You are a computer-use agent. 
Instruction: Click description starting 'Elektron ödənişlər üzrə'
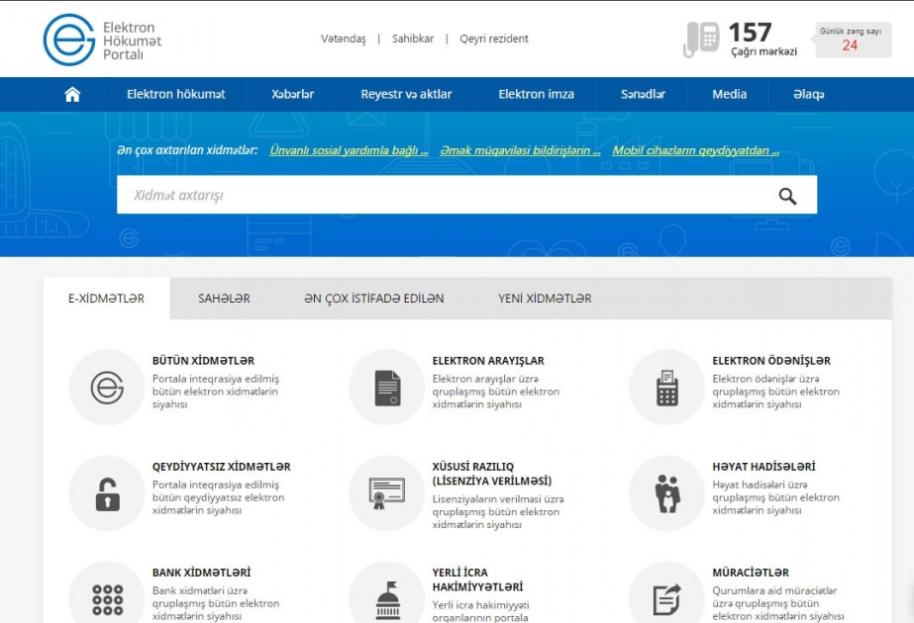click(x=775, y=392)
